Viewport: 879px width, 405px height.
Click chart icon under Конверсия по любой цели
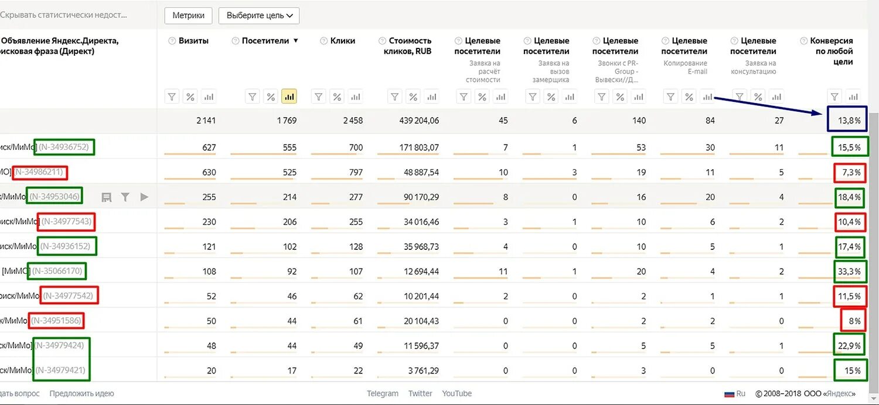pos(853,97)
